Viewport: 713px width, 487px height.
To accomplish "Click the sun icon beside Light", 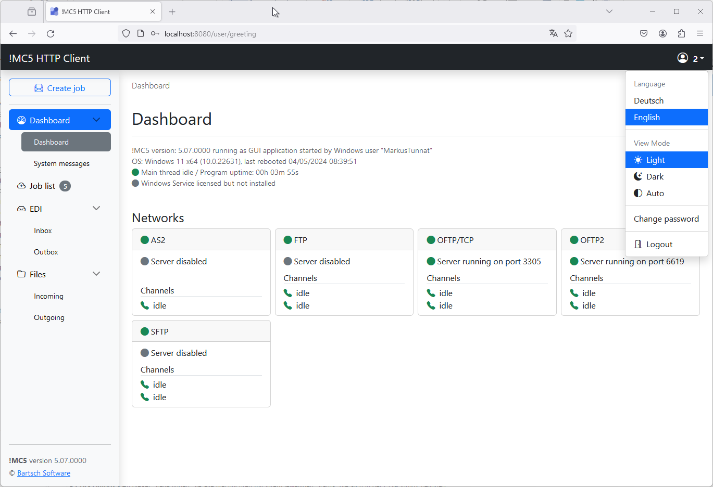I will 638,160.
